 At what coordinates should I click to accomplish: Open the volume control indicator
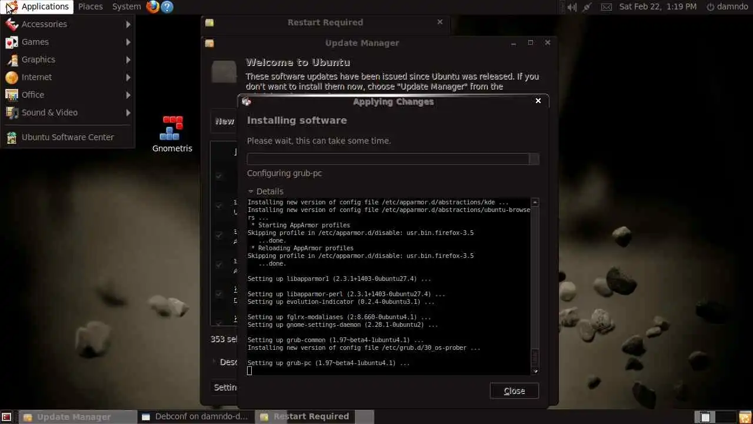(x=571, y=6)
